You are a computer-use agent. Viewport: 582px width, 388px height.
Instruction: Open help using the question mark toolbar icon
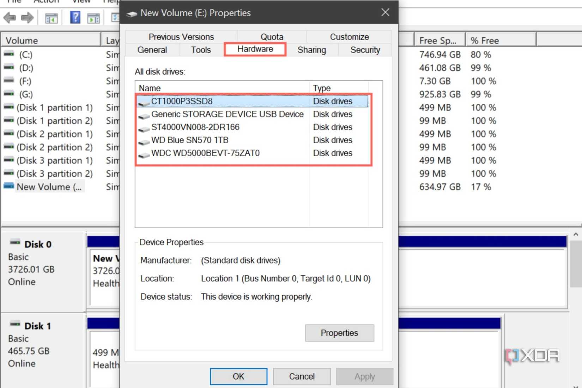point(75,17)
